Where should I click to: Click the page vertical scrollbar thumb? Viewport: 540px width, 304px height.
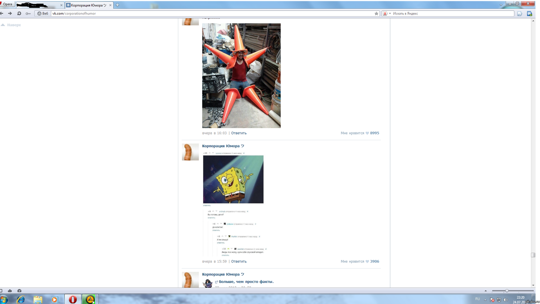(x=533, y=255)
